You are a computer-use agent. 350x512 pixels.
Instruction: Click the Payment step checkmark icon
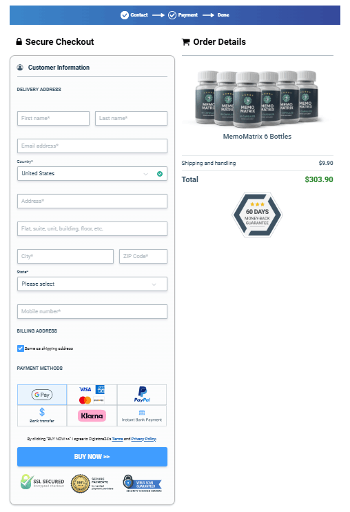tap(172, 15)
